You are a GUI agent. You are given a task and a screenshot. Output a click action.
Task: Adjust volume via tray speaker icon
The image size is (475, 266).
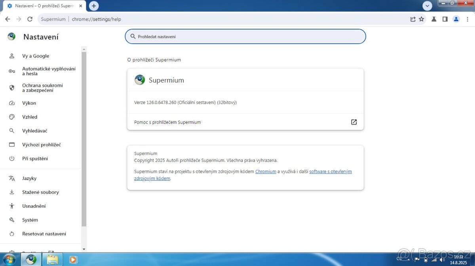point(442,260)
